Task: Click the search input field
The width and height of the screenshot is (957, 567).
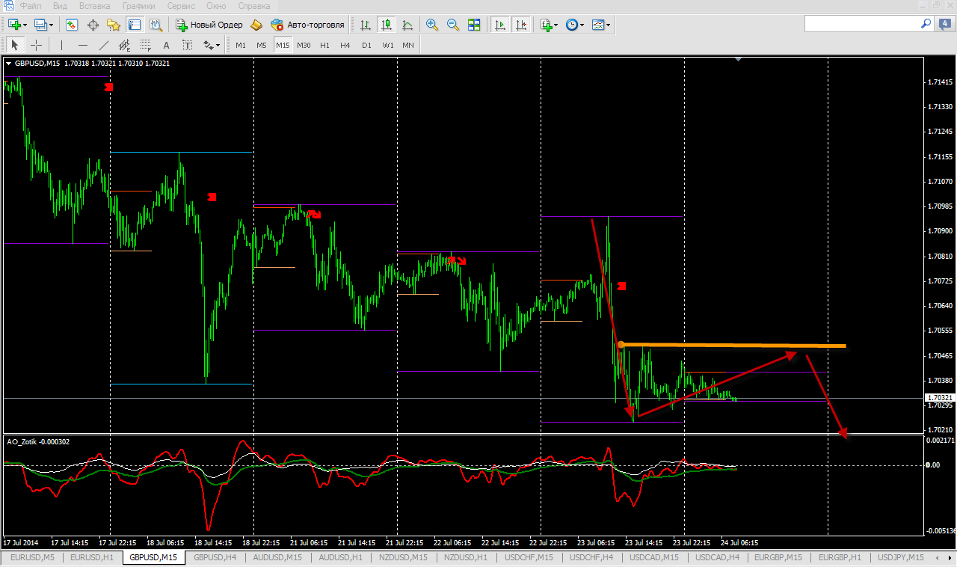Action: [x=860, y=24]
